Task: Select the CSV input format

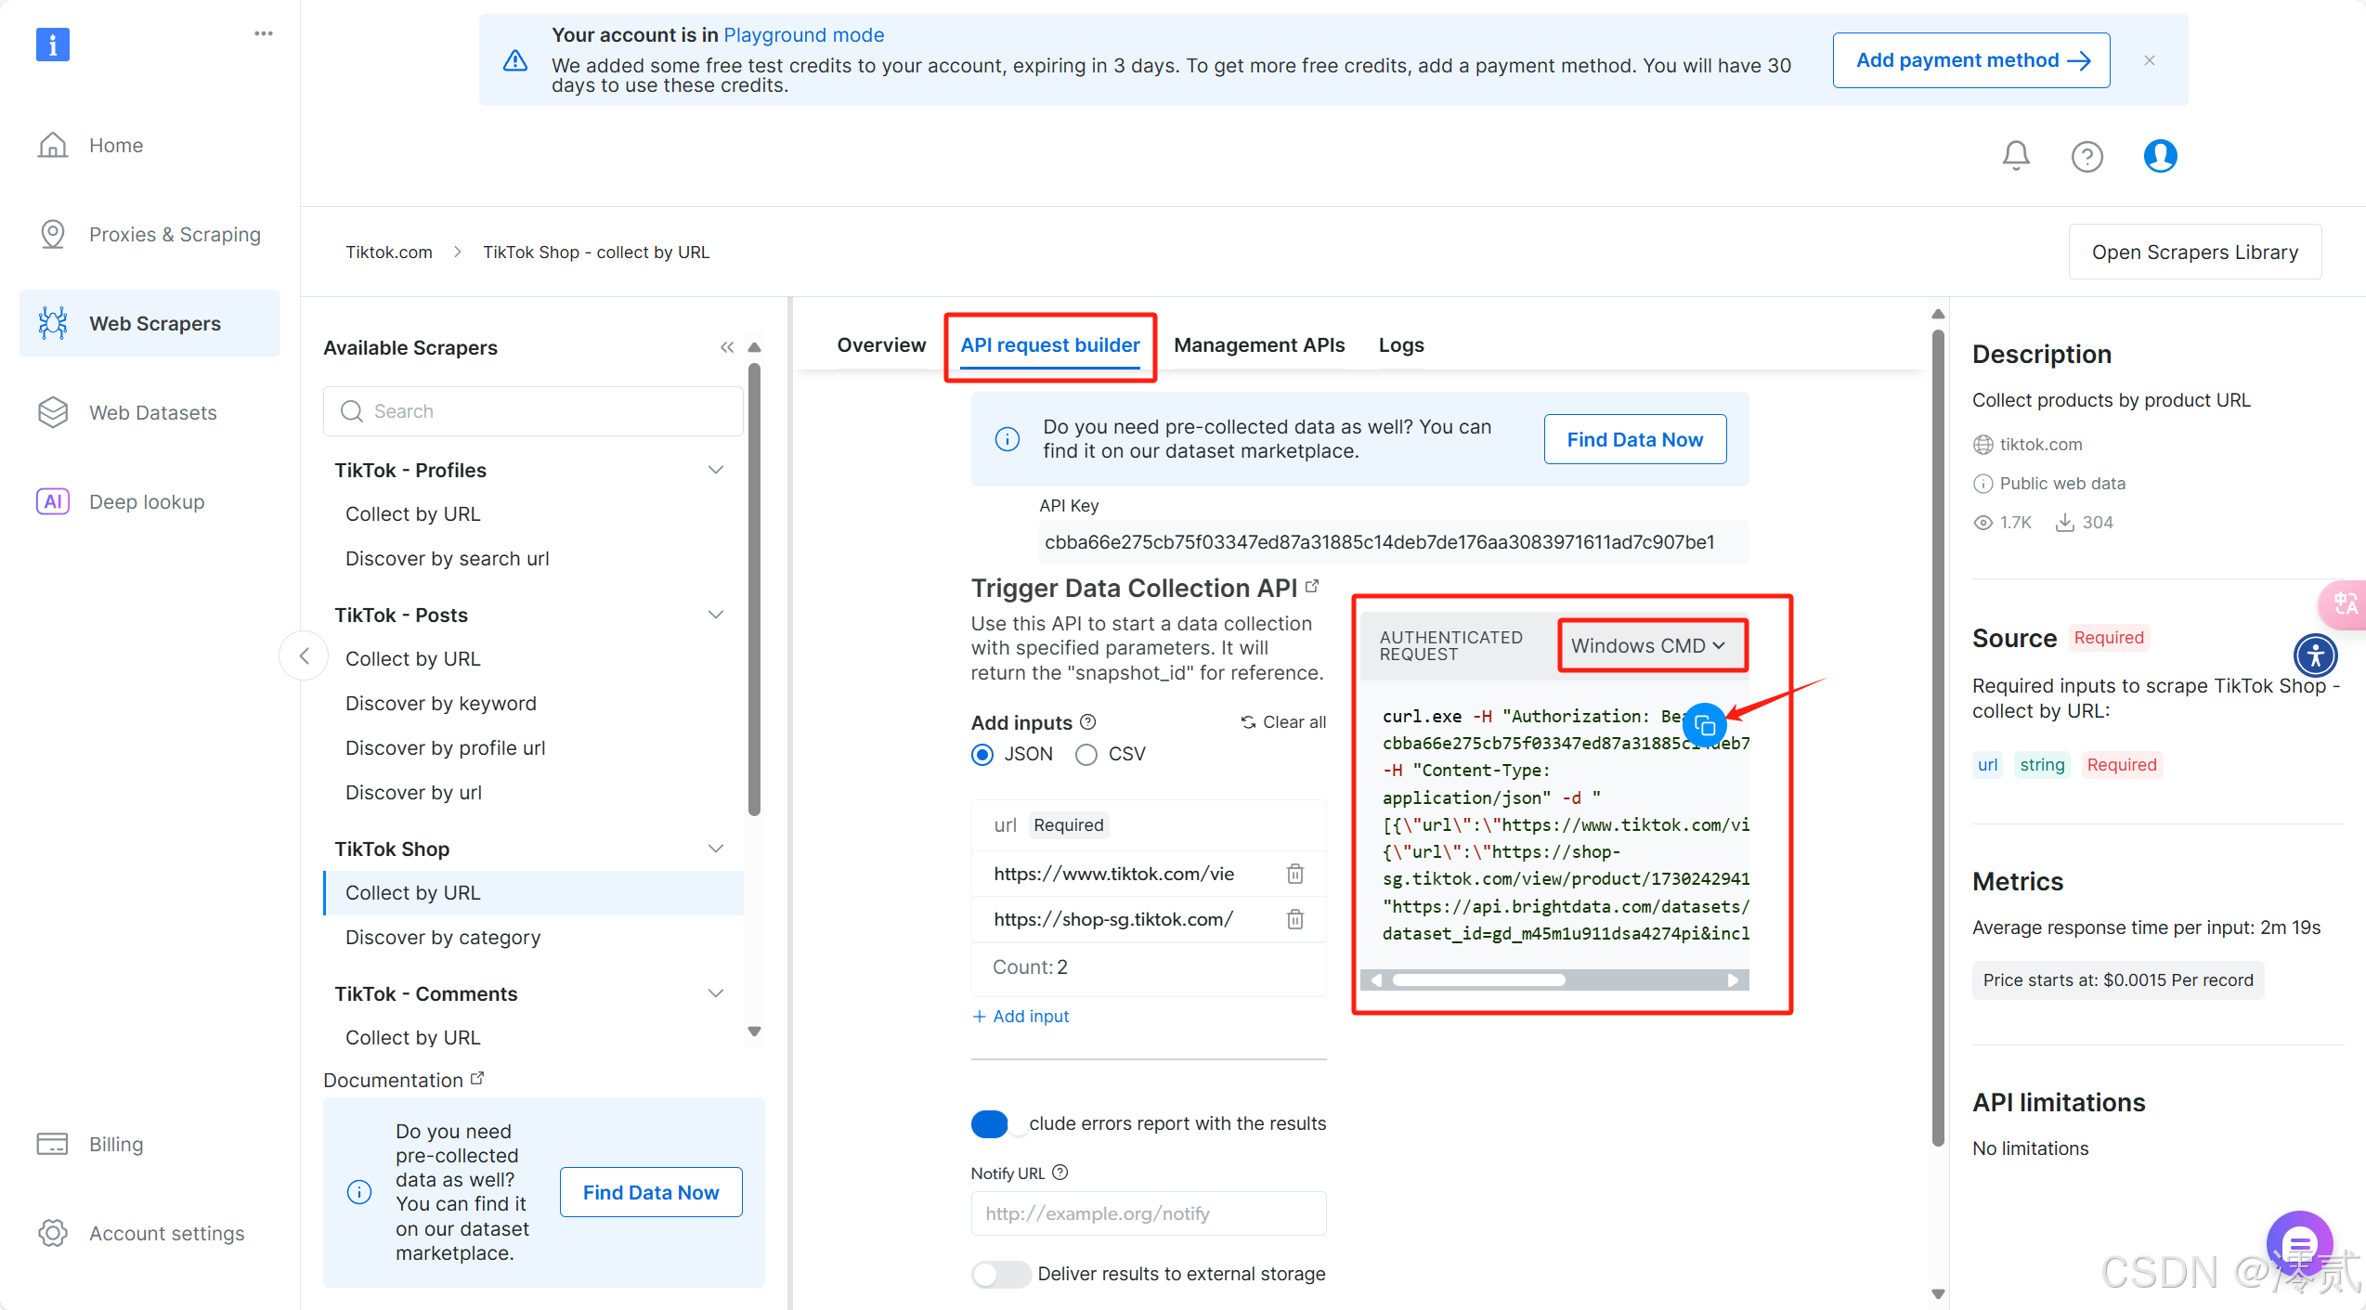Action: 1086,754
